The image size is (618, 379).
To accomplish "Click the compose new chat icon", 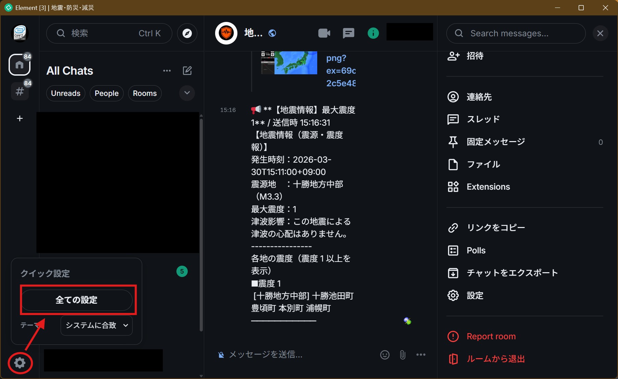I will tap(187, 71).
